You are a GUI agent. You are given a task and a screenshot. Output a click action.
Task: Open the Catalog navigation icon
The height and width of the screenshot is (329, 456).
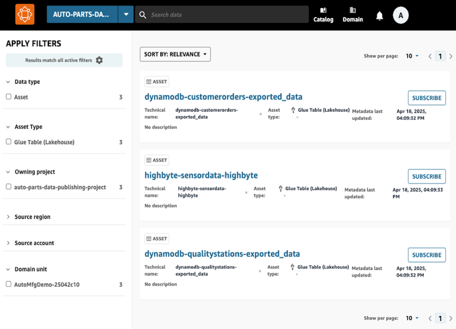click(323, 15)
